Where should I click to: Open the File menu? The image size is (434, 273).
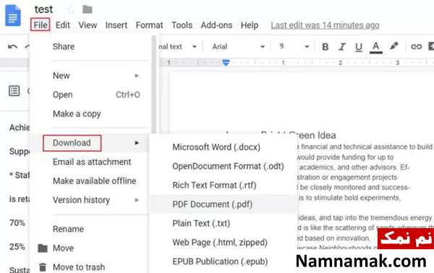(41, 25)
